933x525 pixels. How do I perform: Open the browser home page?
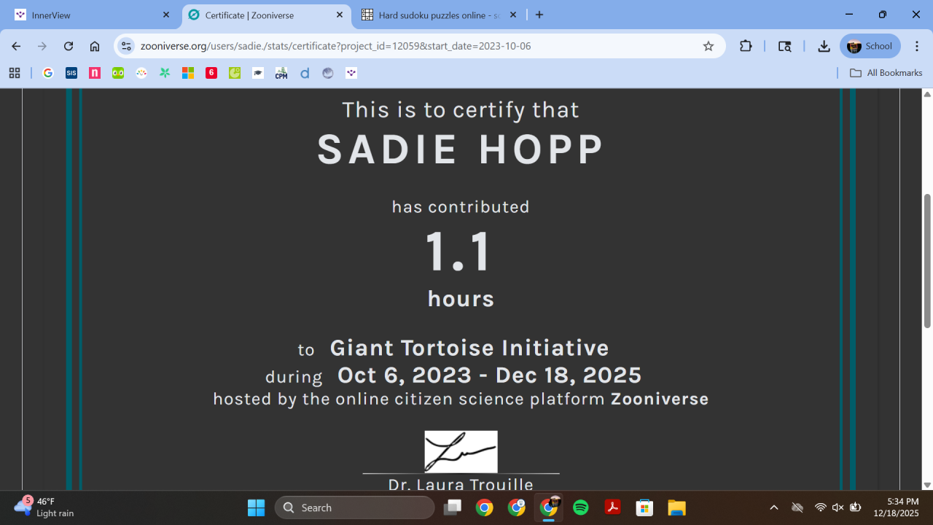click(x=95, y=46)
